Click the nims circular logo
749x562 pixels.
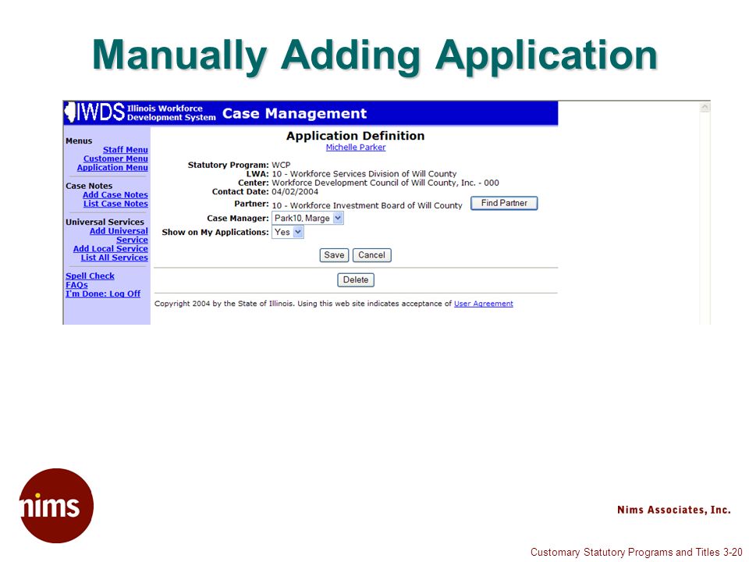[56, 506]
